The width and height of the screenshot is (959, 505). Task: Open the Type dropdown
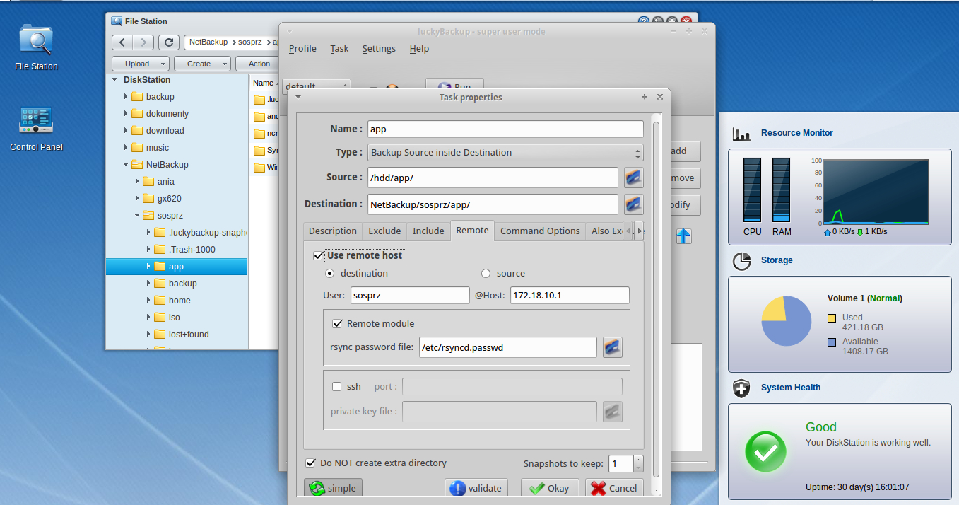(505, 153)
